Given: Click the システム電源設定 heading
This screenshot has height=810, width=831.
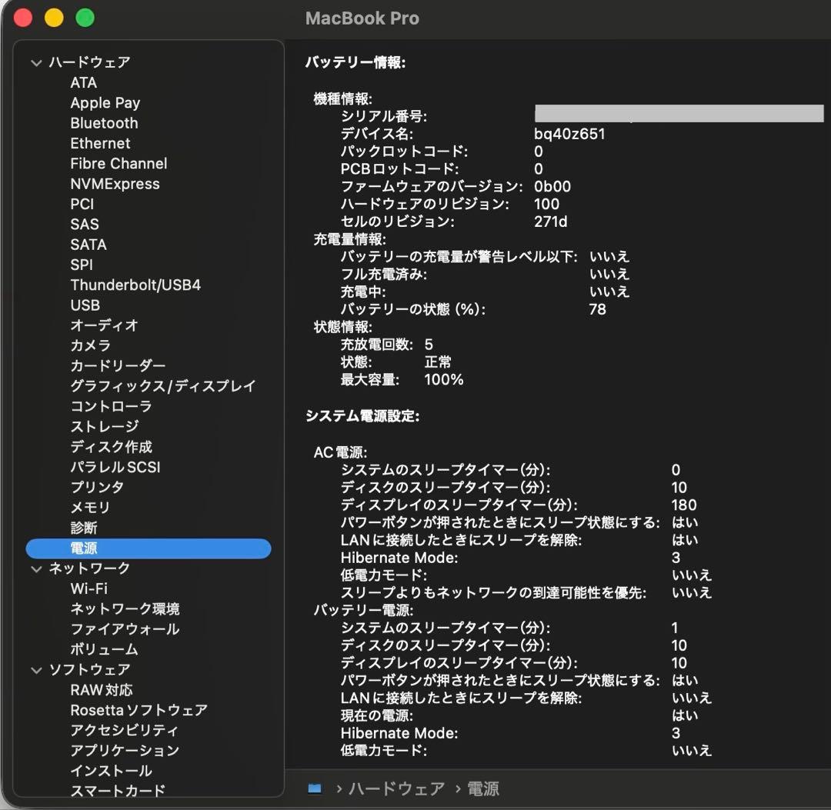Looking at the screenshot, I should click(x=362, y=416).
